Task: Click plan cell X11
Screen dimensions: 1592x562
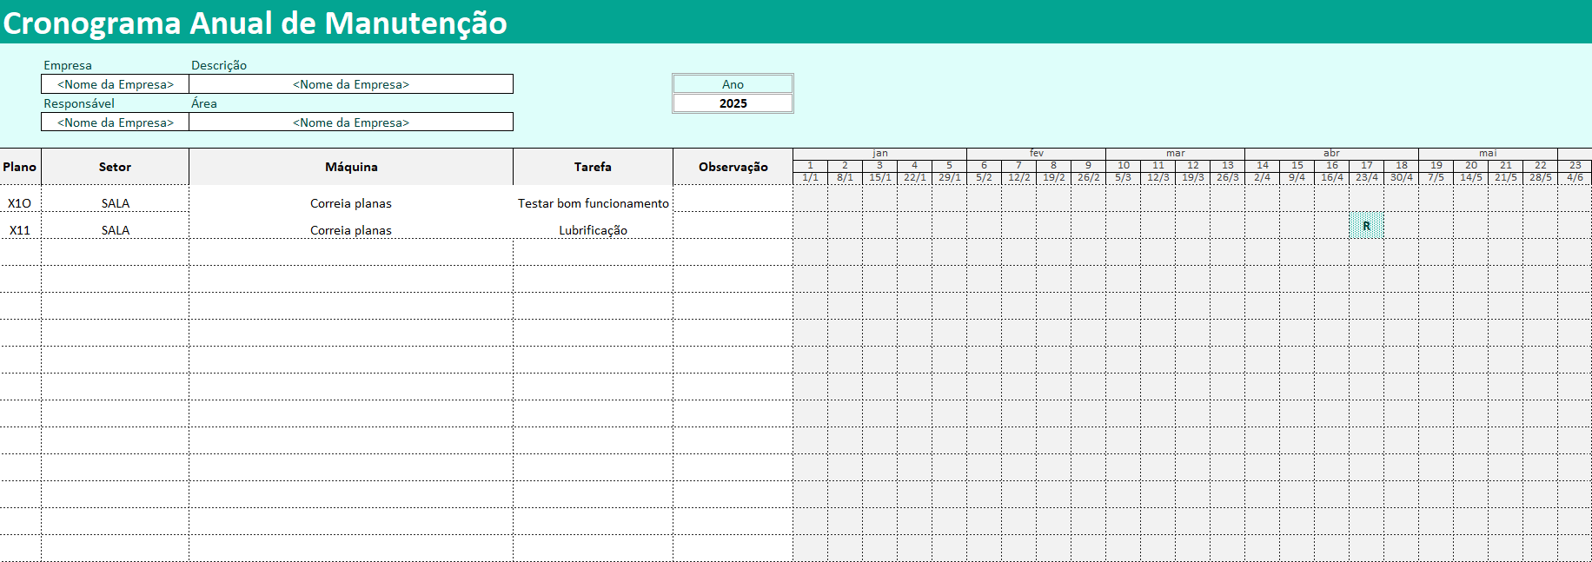Action: point(20,230)
